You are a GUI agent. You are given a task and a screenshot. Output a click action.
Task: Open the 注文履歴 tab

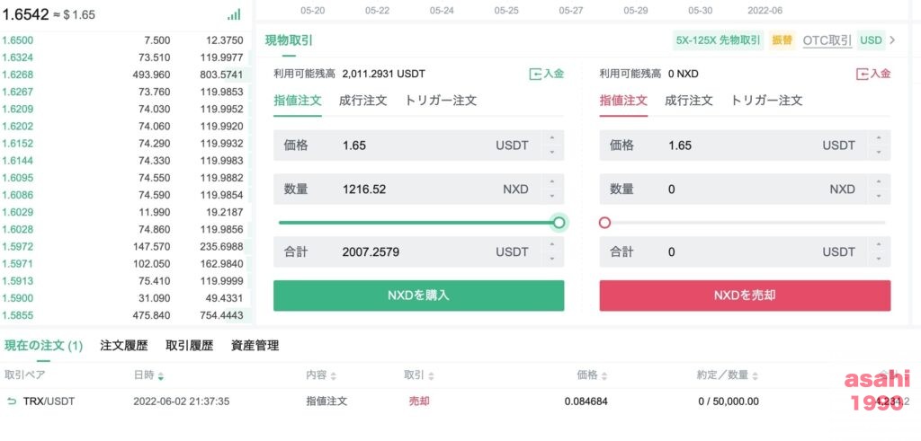pos(124,346)
